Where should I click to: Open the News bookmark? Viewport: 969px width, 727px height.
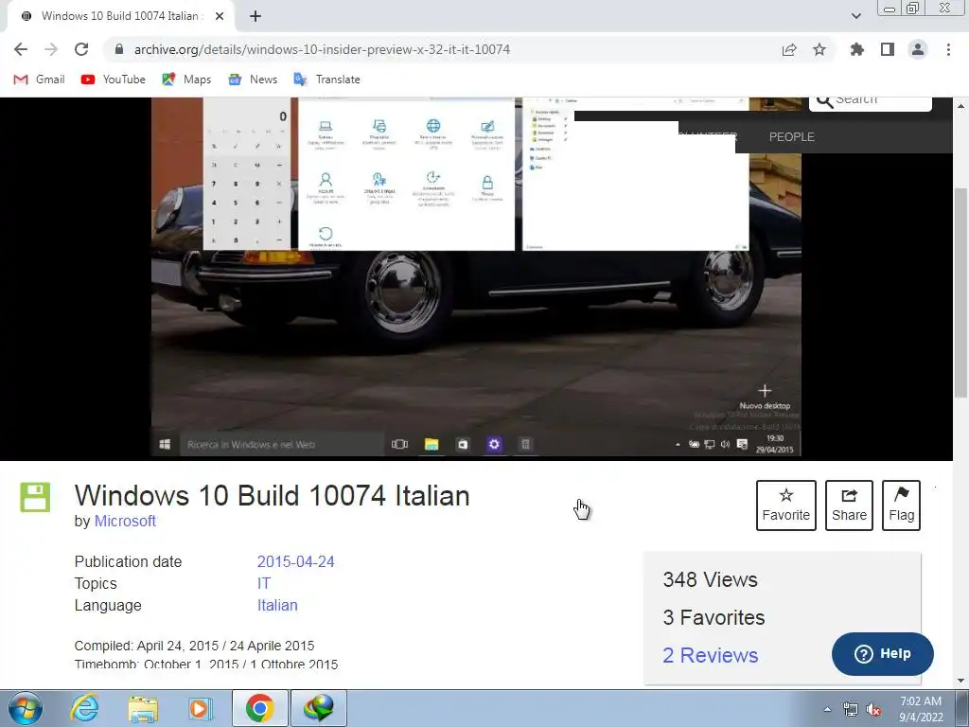coord(253,80)
